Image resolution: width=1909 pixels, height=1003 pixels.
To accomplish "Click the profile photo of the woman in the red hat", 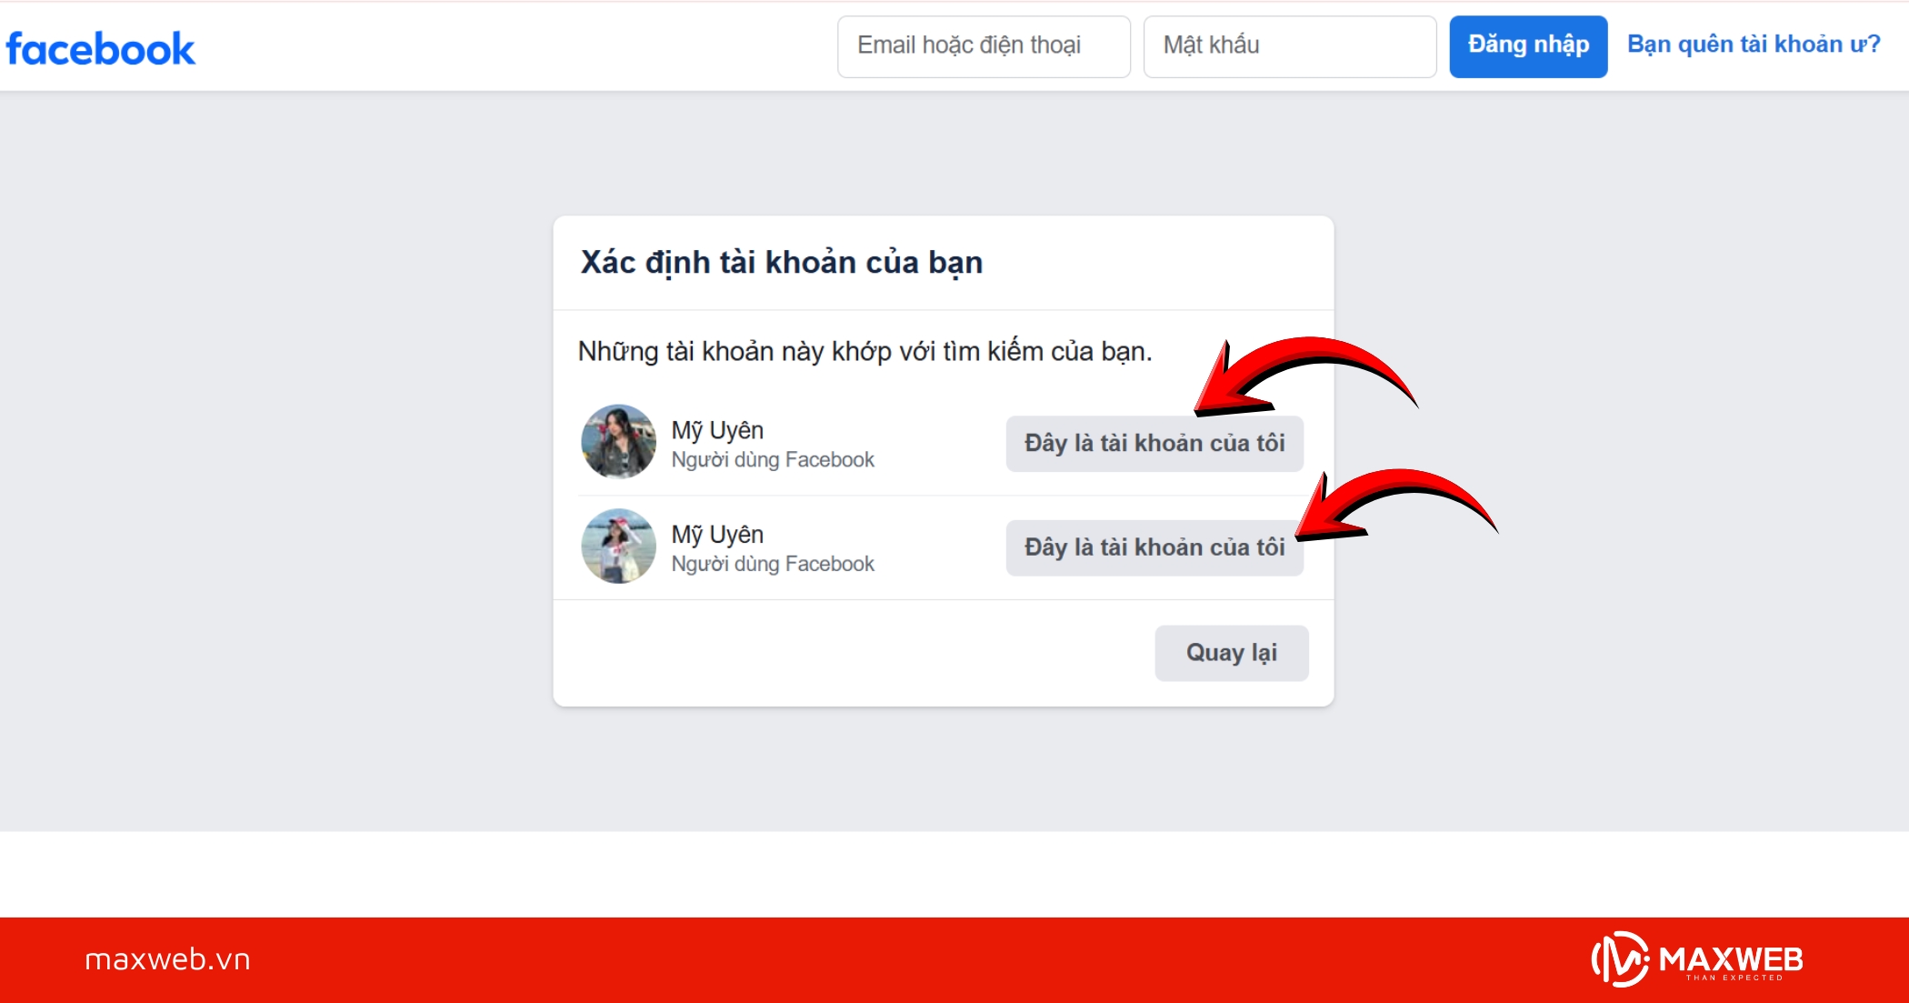I will click(x=618, y=546).
